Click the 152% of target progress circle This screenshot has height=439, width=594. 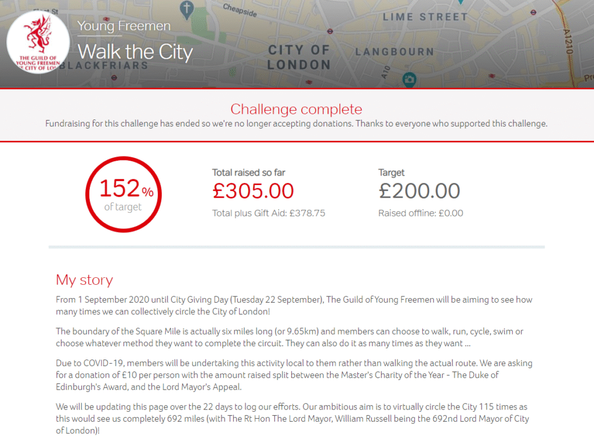[124, 194]
